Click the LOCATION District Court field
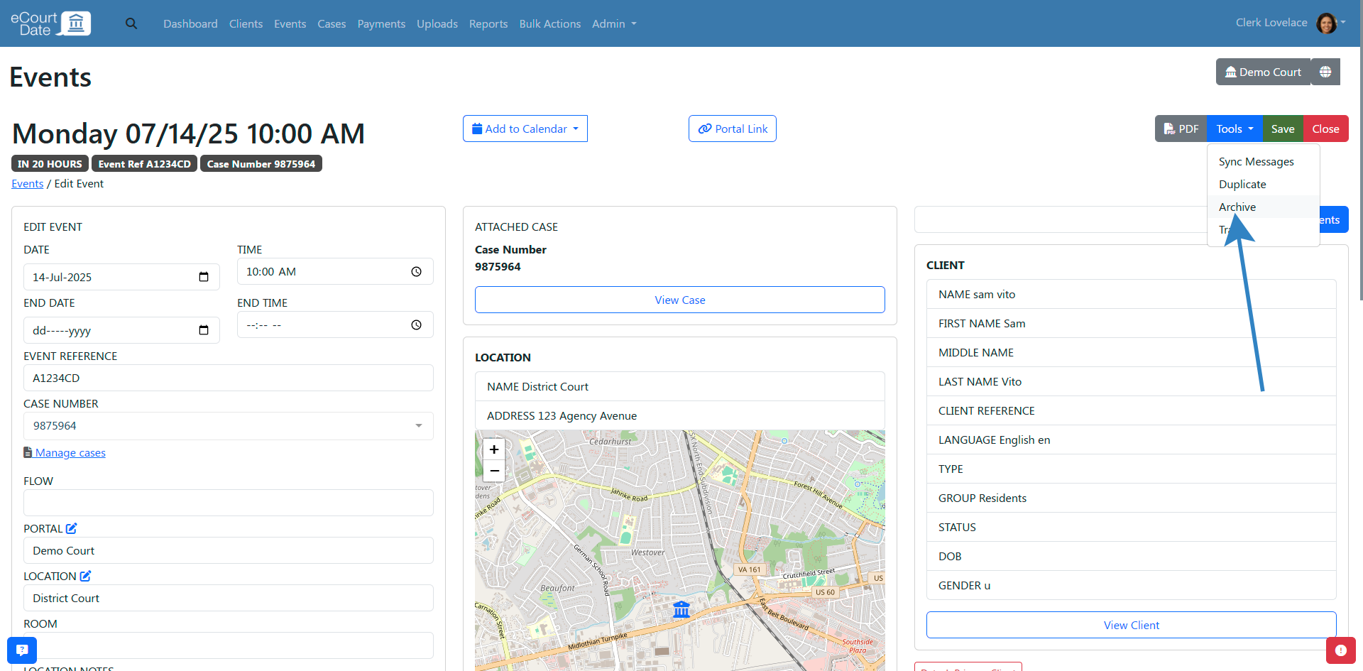 pyautogui.click(x=229, y=598)
